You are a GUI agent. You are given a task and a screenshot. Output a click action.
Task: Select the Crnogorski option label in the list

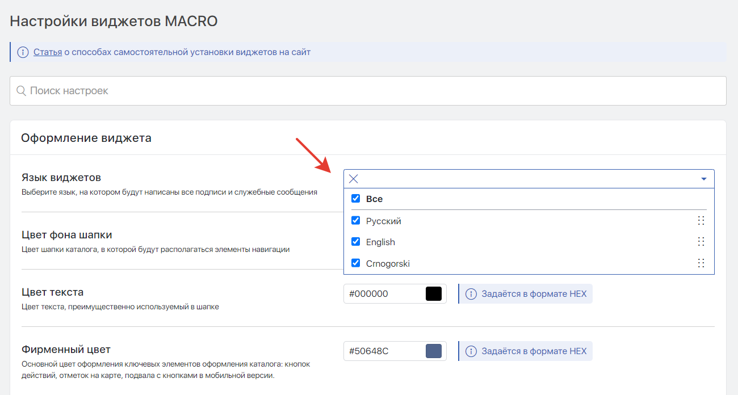click(388, 263)
